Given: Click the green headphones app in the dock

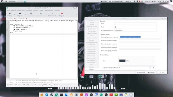Looking at the screenshot, I should click(101, 95).
